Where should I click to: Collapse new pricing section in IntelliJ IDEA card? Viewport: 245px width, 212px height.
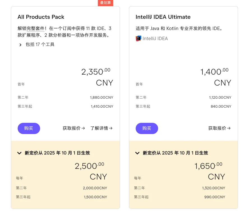(137, 153)
